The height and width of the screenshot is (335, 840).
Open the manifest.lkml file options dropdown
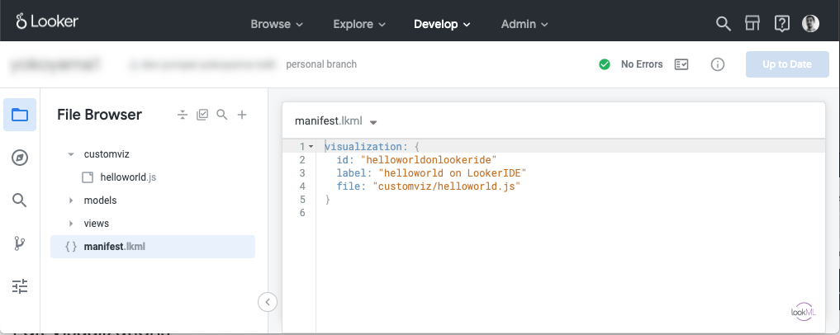tap(373, 122)
